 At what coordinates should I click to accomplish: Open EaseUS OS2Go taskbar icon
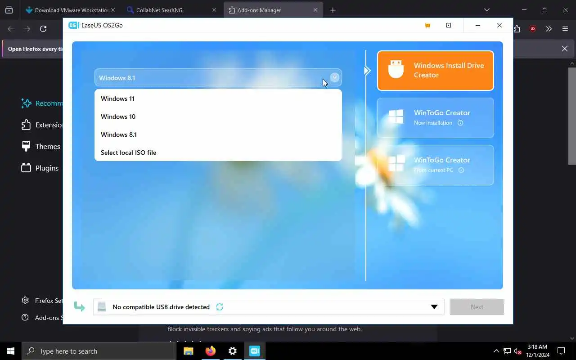[254, 351]
